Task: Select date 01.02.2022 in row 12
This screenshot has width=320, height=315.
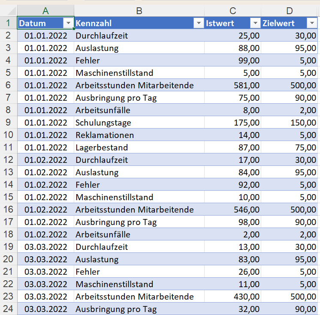Action: (45, 160)
